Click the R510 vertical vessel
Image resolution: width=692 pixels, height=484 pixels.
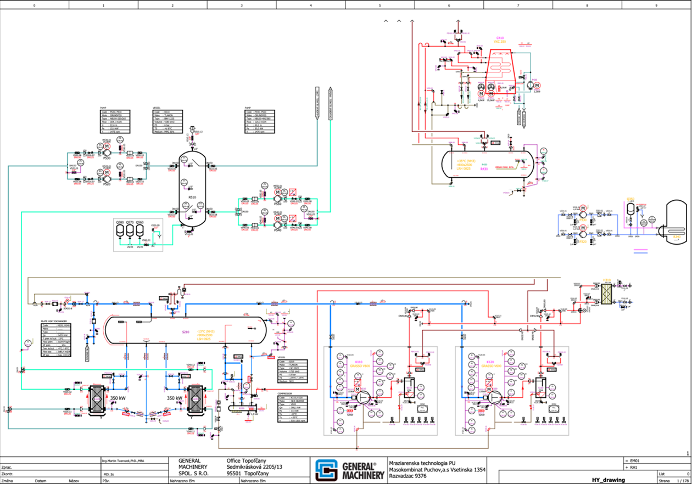click(x=192, y=189)
